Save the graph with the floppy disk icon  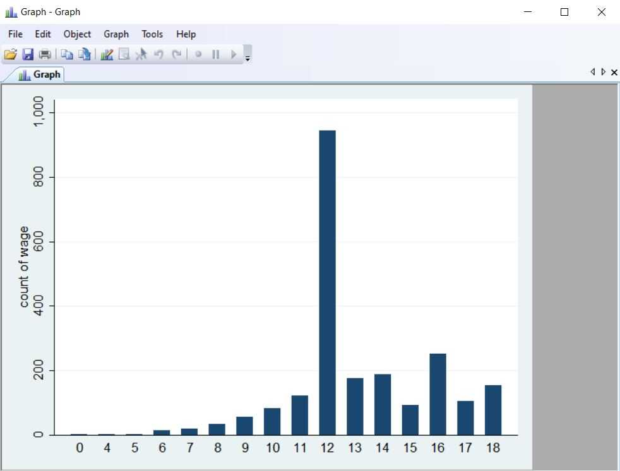click(x=28, y=54)
